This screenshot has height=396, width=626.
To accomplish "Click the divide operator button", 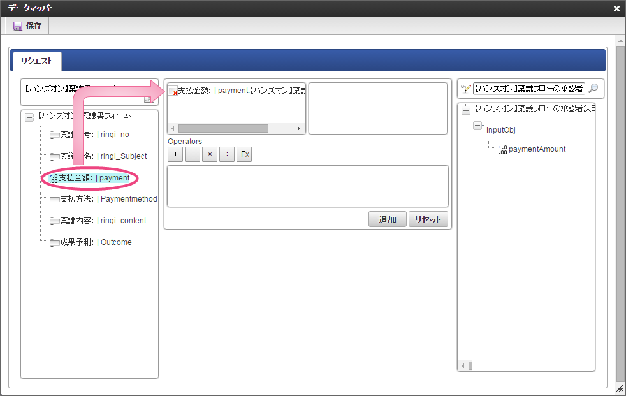I will (x=227, y=154).
